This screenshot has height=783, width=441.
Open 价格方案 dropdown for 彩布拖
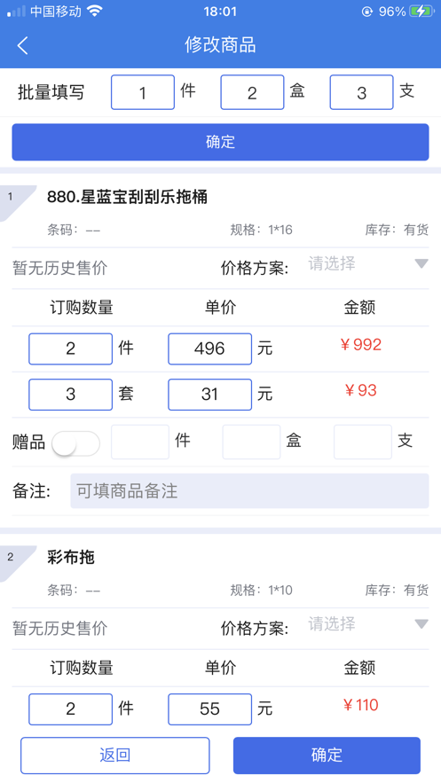point(368,623)
